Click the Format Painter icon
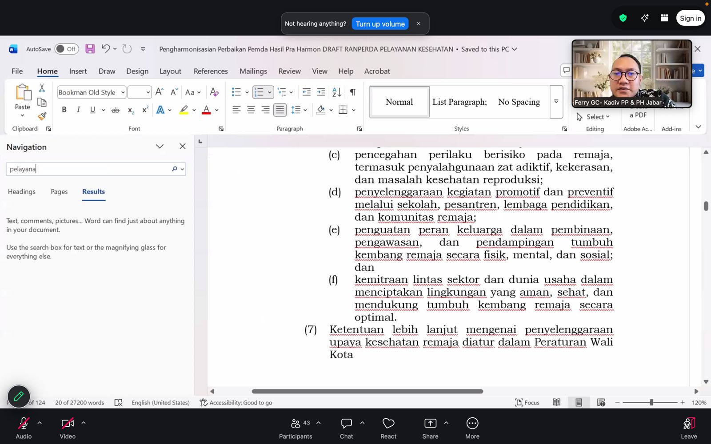This screenshot has height=444, width=711. (42, 116)
